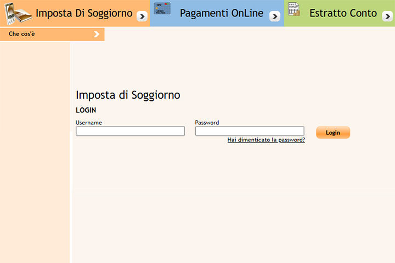
Task: Focus the Username text field
Action: tap(130, 131)
